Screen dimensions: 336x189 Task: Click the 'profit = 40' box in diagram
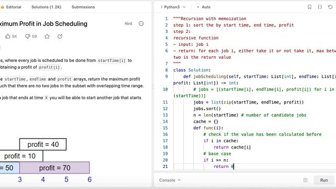coord(43,144)
